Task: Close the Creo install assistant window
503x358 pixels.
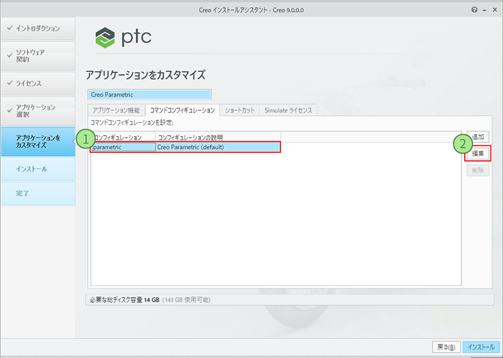Action: [494, 10]
